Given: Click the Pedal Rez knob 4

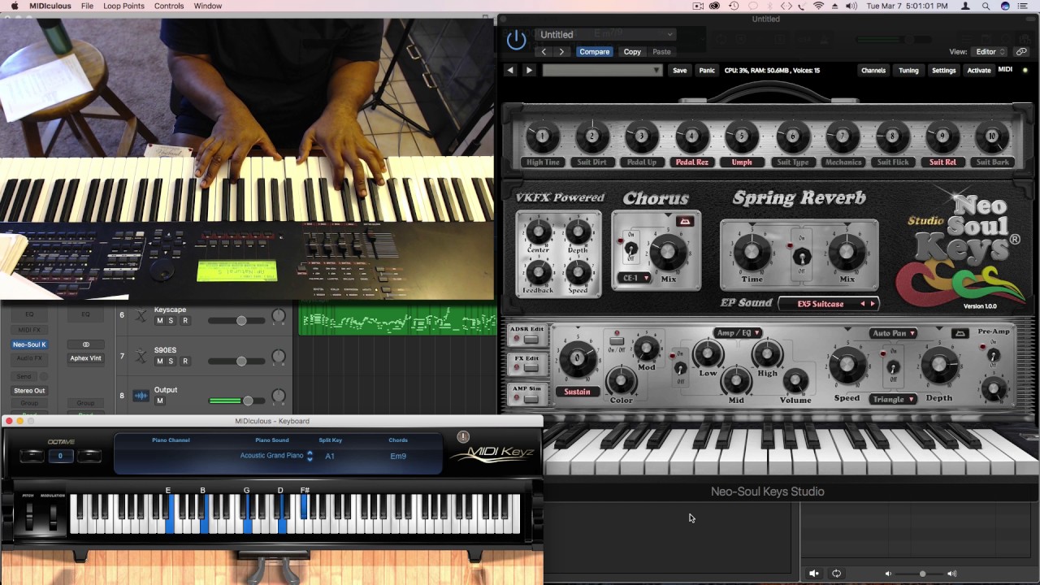Looking at the screenshot, I should (x=692, y=136).
